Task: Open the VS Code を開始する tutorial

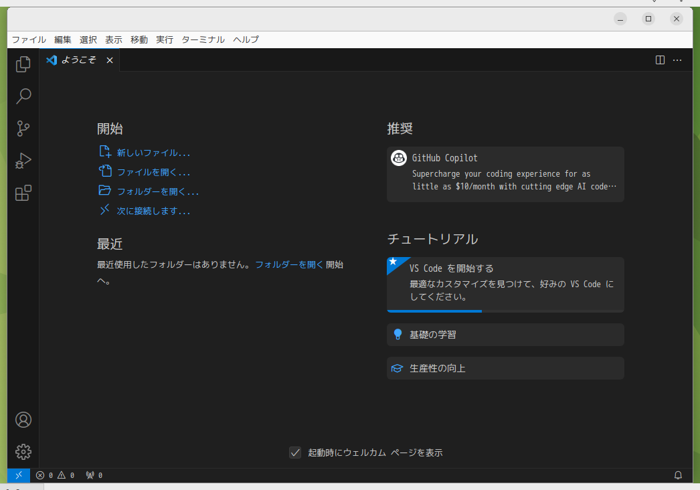Action: click(505, 284)
